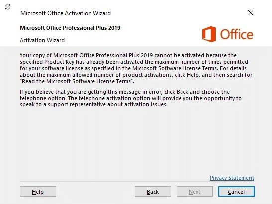Click the bold 'Microsoft Office Professional Plus 2019' heading
The image size is (272, 204).
(70, 28)
